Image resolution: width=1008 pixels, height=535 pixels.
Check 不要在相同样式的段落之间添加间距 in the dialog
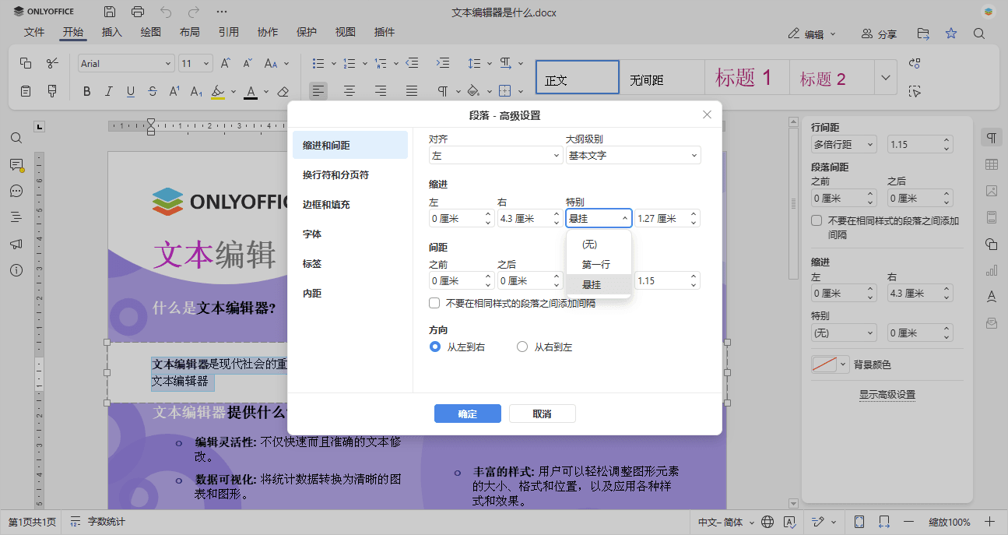click(434, 303)
